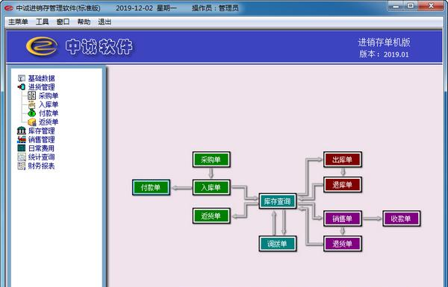Click the 进货管理 tree icon
448x287 pixels.
pyautogui.click(x=22, y=86)
